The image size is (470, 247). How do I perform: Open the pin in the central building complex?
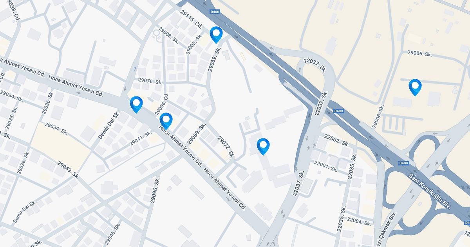click(263, 146)
